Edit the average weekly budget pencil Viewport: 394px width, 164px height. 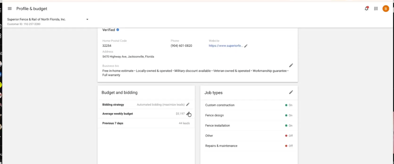coord(188,114)
